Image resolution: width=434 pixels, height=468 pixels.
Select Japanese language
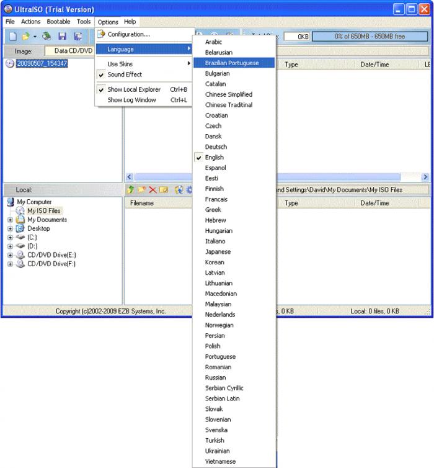(x=234, y=251)
